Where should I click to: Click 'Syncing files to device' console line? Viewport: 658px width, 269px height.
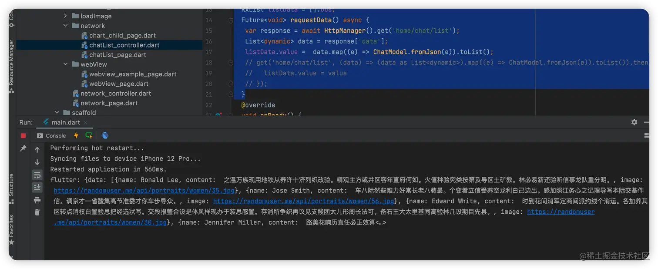tap(125, 159)
